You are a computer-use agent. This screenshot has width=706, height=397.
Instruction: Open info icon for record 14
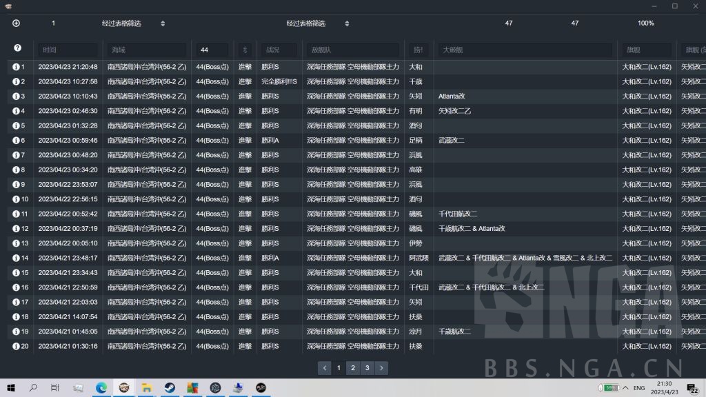[x=16, y=258]
